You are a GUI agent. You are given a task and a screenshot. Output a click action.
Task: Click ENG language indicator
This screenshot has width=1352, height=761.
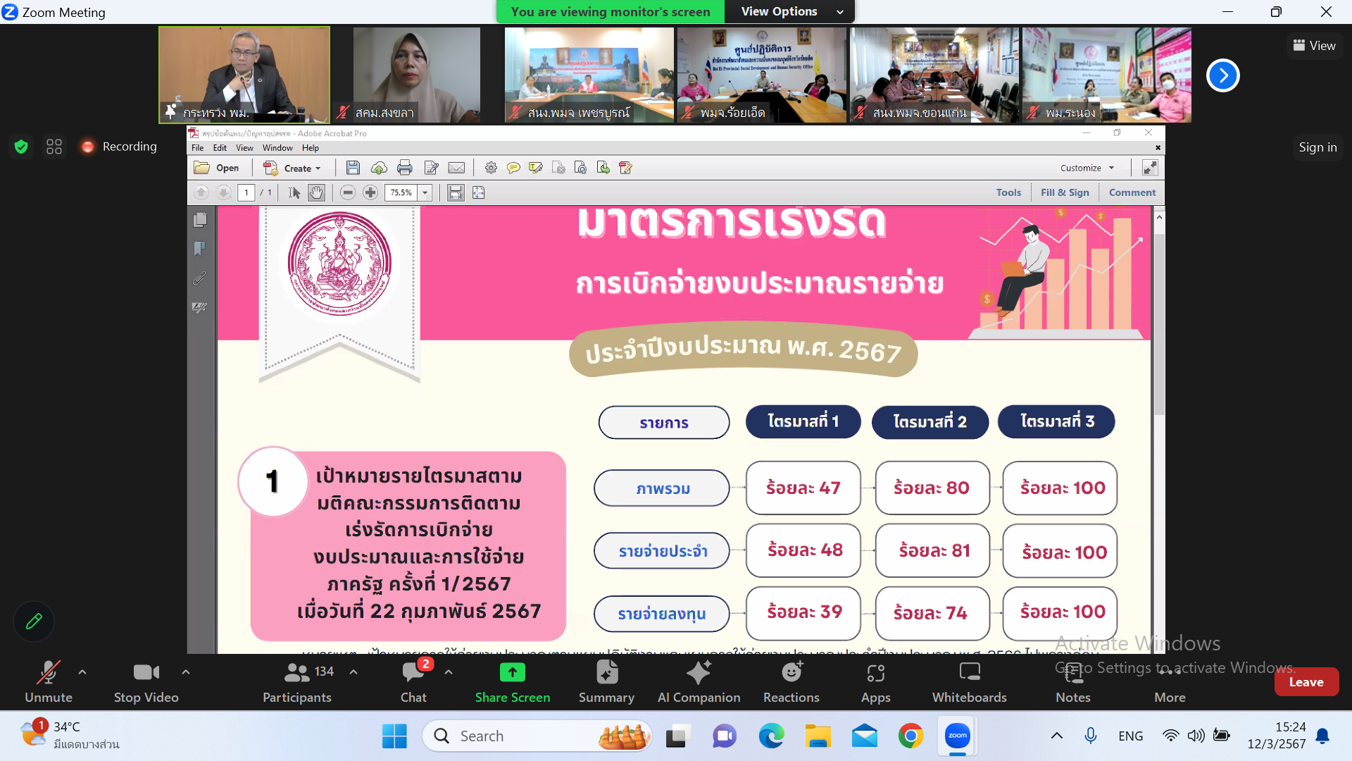(1130, 736)
